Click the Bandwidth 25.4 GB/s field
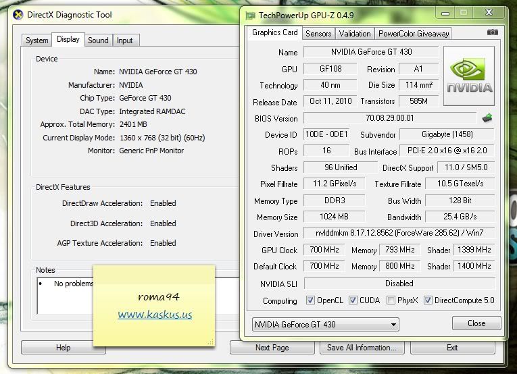 pyautogui.click(x=460, y=216)
